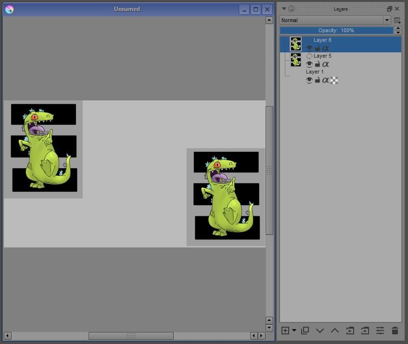Open the blending mode Normal dropdown

tap(335, 20)
